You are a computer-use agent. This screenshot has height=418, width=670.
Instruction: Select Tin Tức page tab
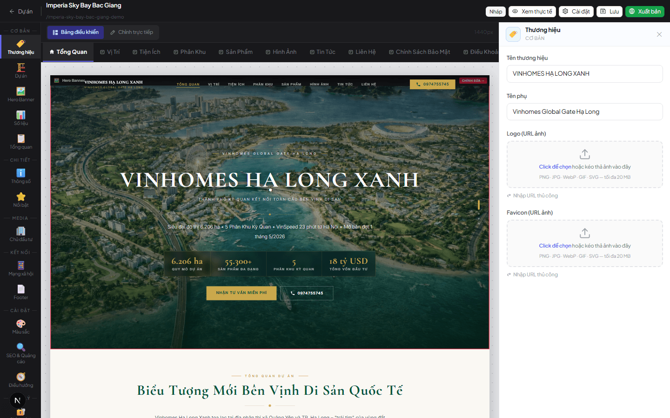coord(322,52)
